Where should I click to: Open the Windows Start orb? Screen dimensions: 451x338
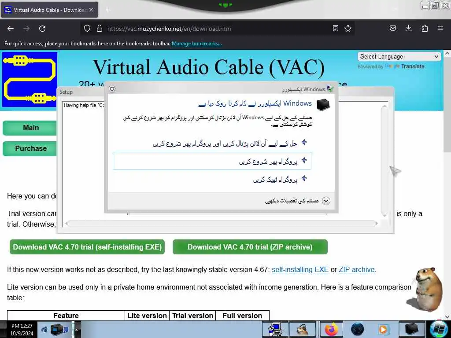tap(439, 329)
